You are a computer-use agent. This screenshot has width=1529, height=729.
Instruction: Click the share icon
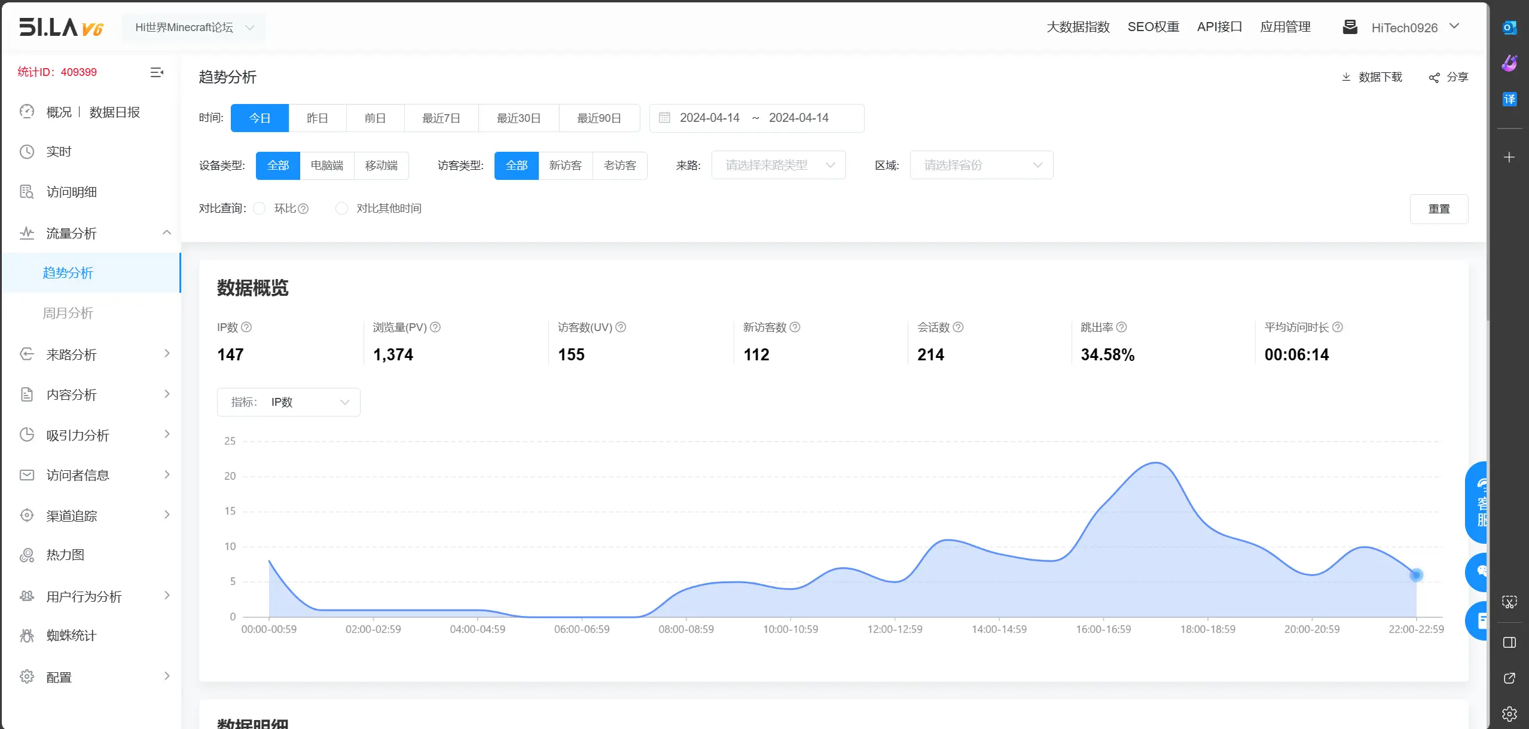(x=1434, y=78)
